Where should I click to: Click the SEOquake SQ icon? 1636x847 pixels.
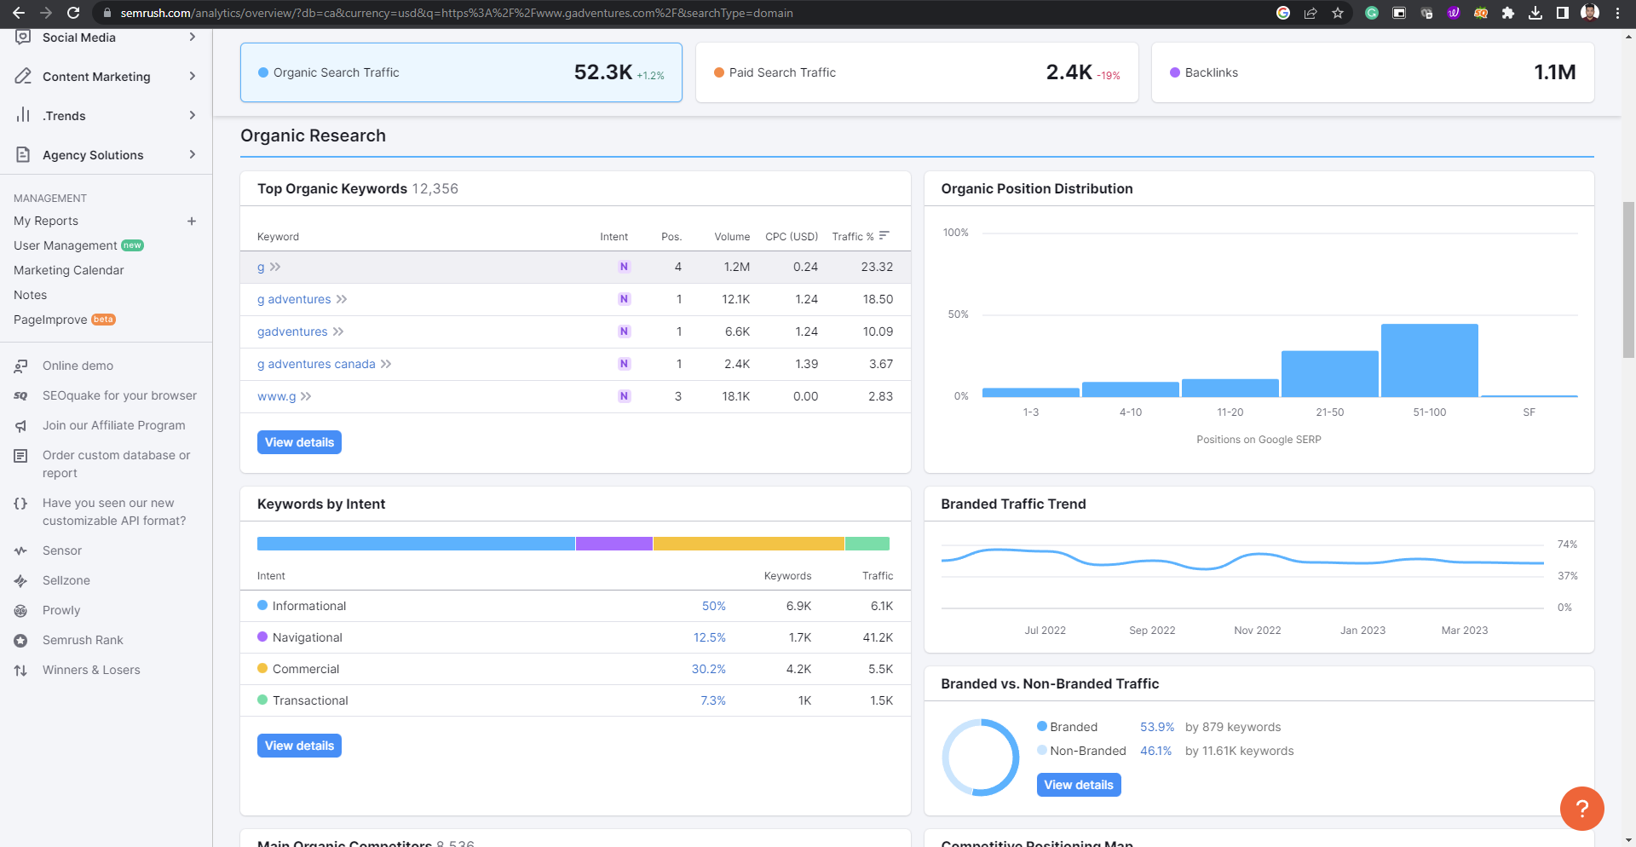click(21, 395)
